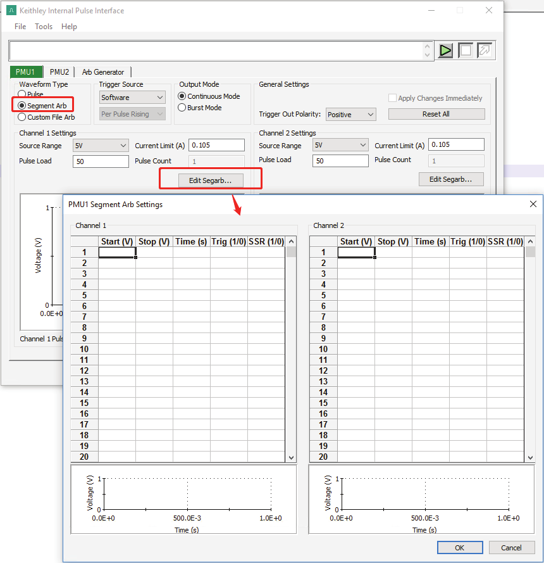Click Channel 1 Time (s) column header
Image resolution: width=544 pixels, height=563 pixels.
pos(192,242)
